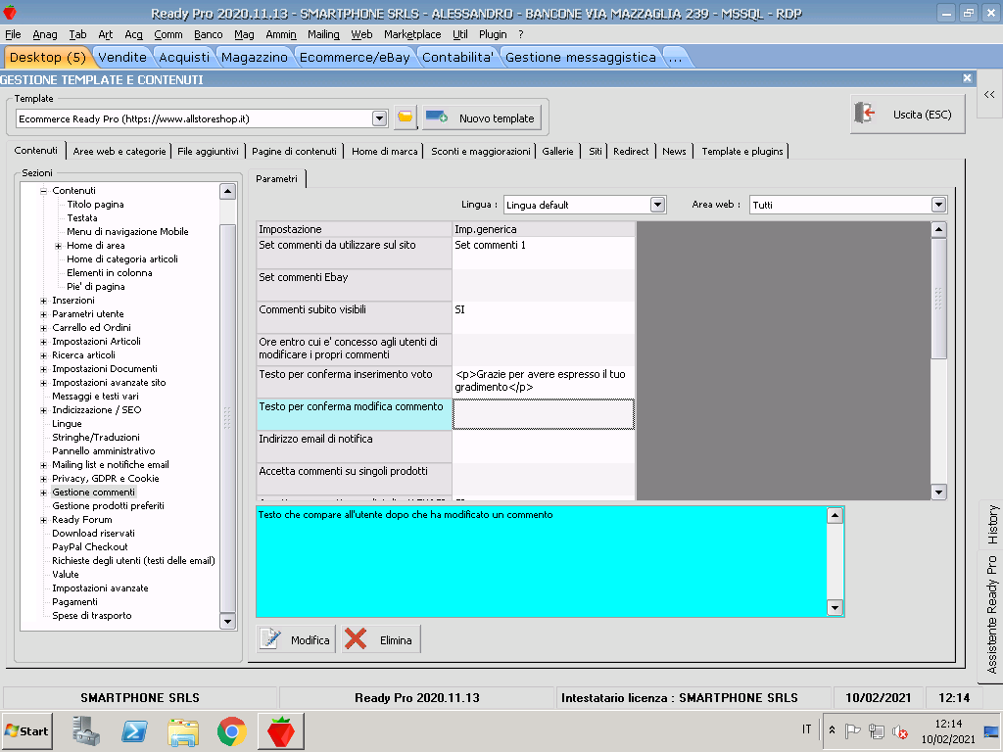Click the Commenti subito visibili SI value
The image size is (1003, 752).
coord(543,318)
